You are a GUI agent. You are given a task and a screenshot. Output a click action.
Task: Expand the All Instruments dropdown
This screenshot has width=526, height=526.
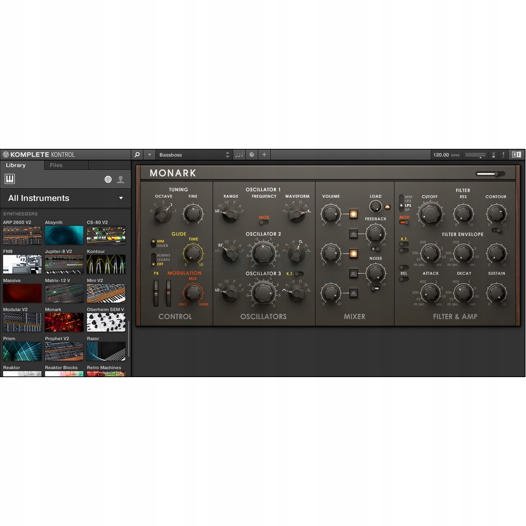pos(120,198)
